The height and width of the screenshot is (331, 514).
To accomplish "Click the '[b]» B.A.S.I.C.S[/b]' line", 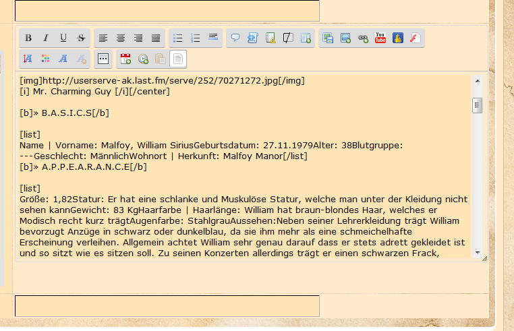I will pyautogui.click(x=64, y=113).
